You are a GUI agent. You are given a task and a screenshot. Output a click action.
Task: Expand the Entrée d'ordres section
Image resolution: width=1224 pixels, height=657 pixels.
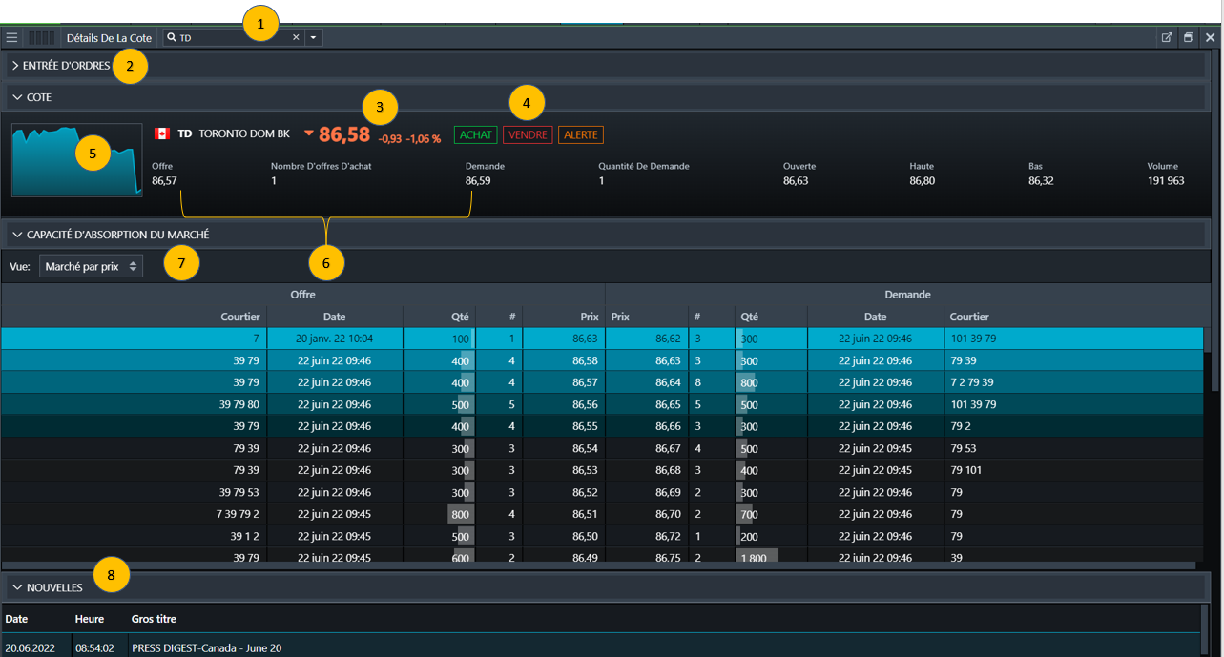(16, 66)
